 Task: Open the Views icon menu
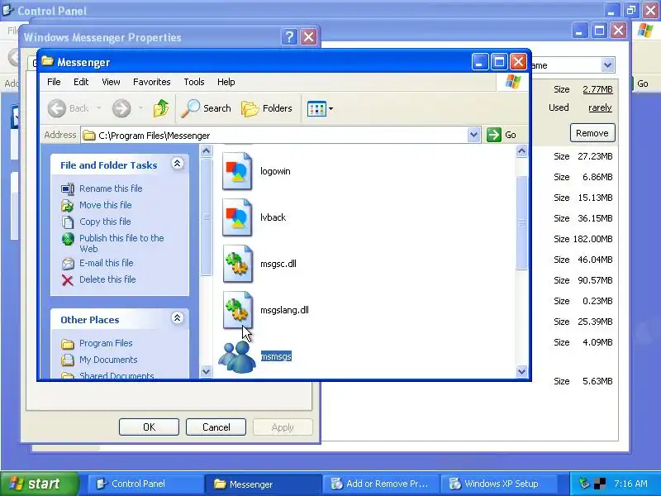pos(320,108)
